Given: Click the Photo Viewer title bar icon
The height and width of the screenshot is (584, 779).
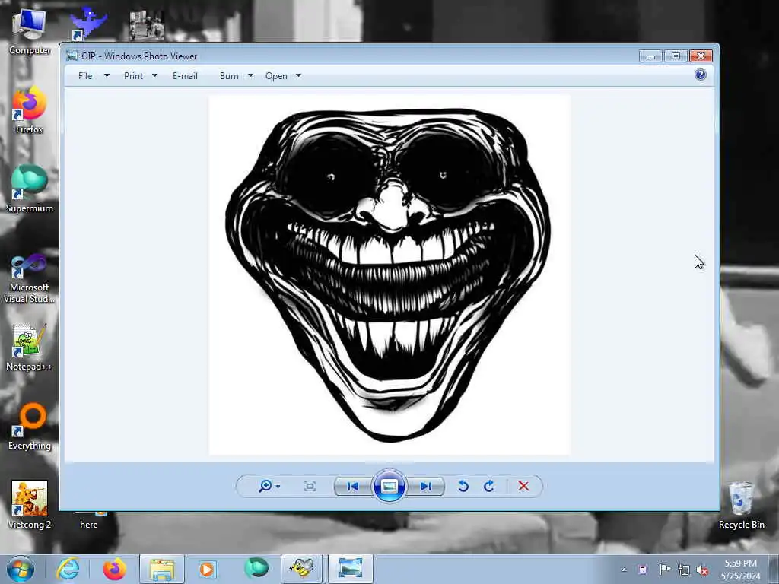Looking at the screenshot, I should (72, 56).
